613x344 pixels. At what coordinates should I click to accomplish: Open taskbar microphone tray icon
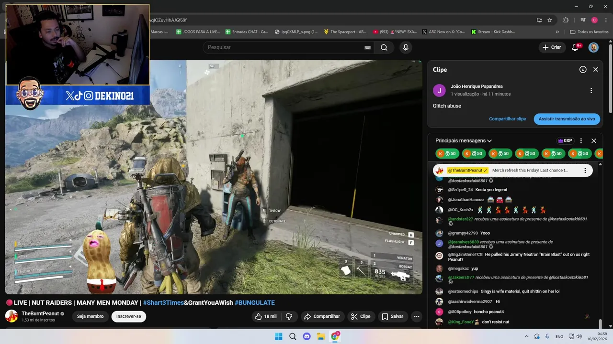click(x=547, y=336)
